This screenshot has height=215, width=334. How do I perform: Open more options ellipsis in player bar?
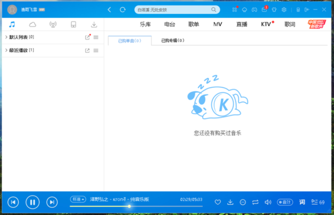click(x=243, y=202)
